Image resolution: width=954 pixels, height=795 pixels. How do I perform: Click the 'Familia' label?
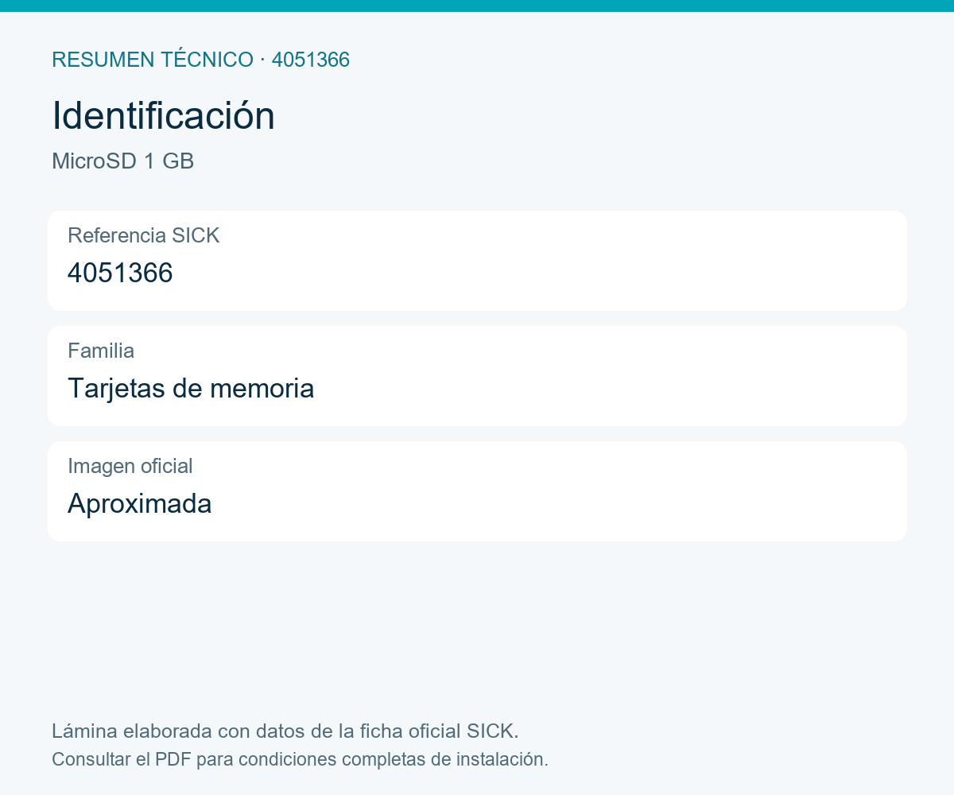pyautogui.click(x=101, y=351)
